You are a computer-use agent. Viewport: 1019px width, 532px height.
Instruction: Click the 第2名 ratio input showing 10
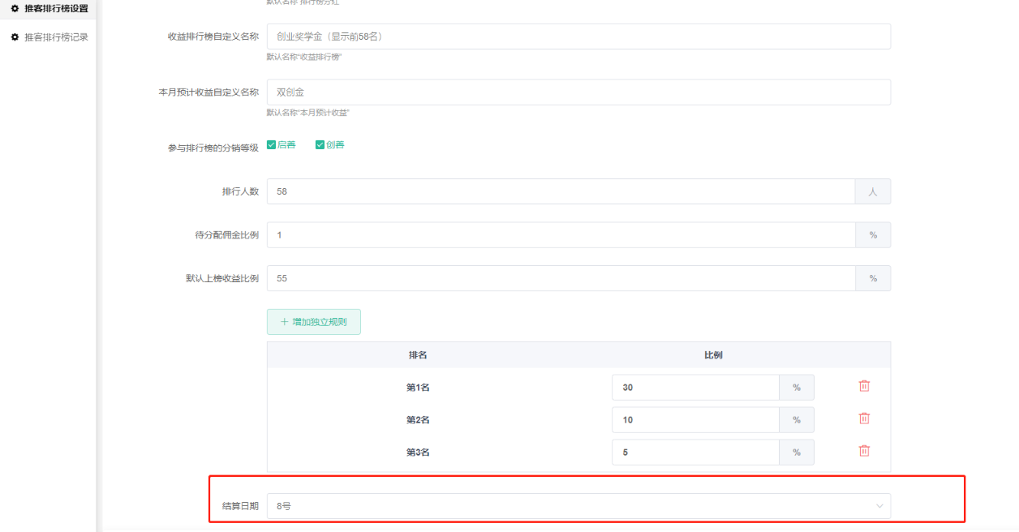pos(694,420)
